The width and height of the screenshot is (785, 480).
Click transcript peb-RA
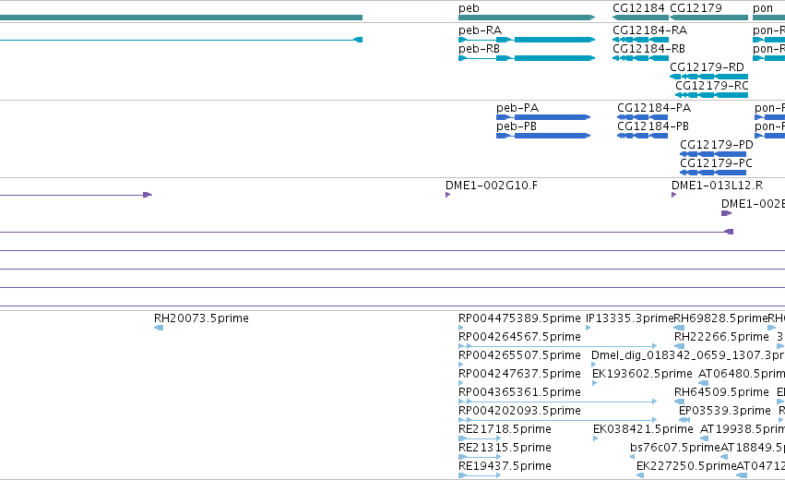point(480,30)
